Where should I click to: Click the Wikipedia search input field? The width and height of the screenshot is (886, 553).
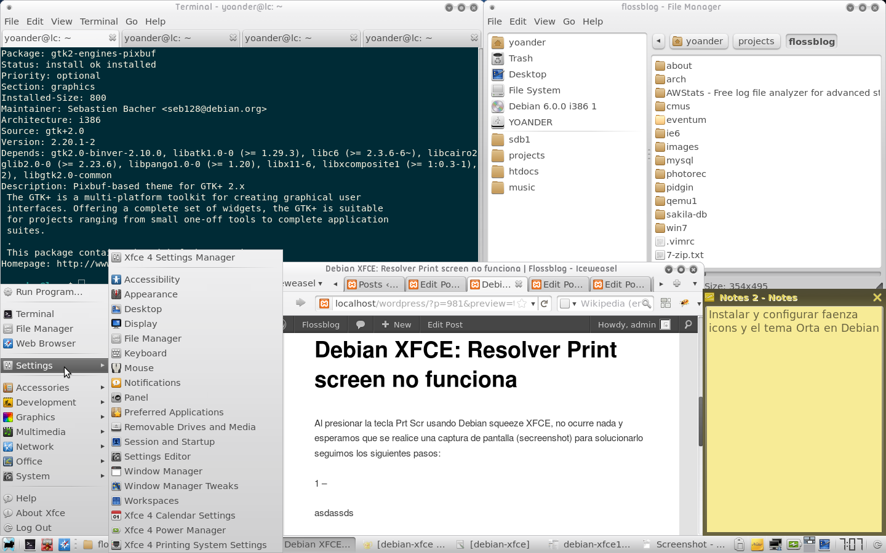(x=610, y=304)
